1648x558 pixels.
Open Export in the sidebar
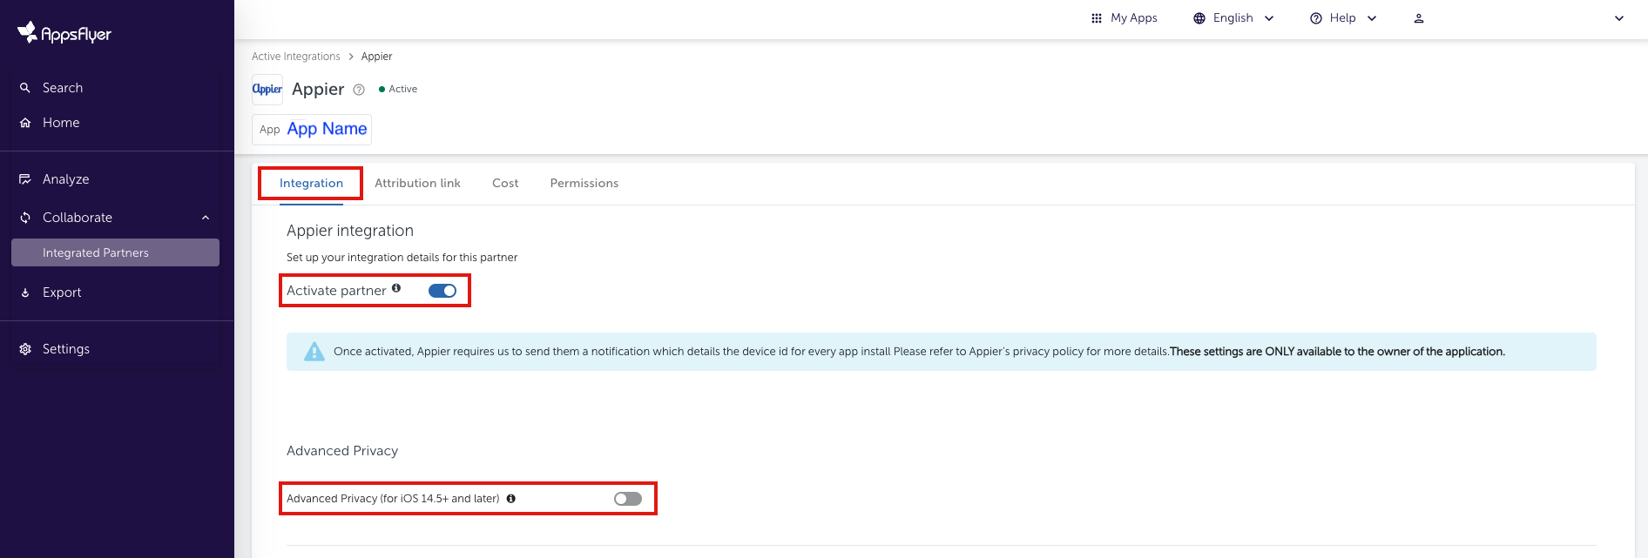[62, 292]
